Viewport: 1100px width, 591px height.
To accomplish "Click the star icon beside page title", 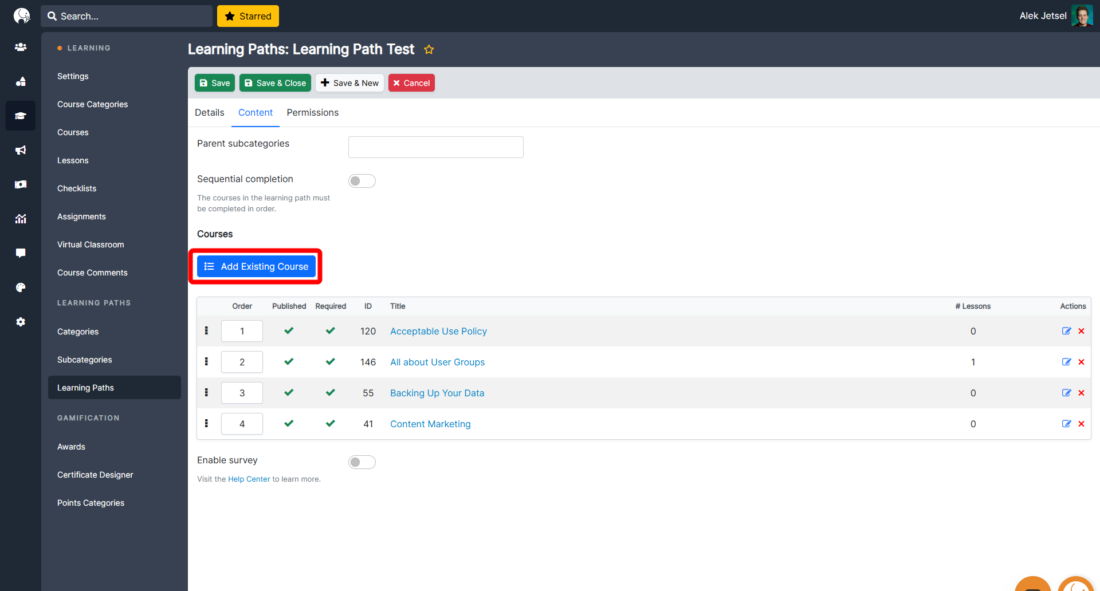I will point(429,50).
